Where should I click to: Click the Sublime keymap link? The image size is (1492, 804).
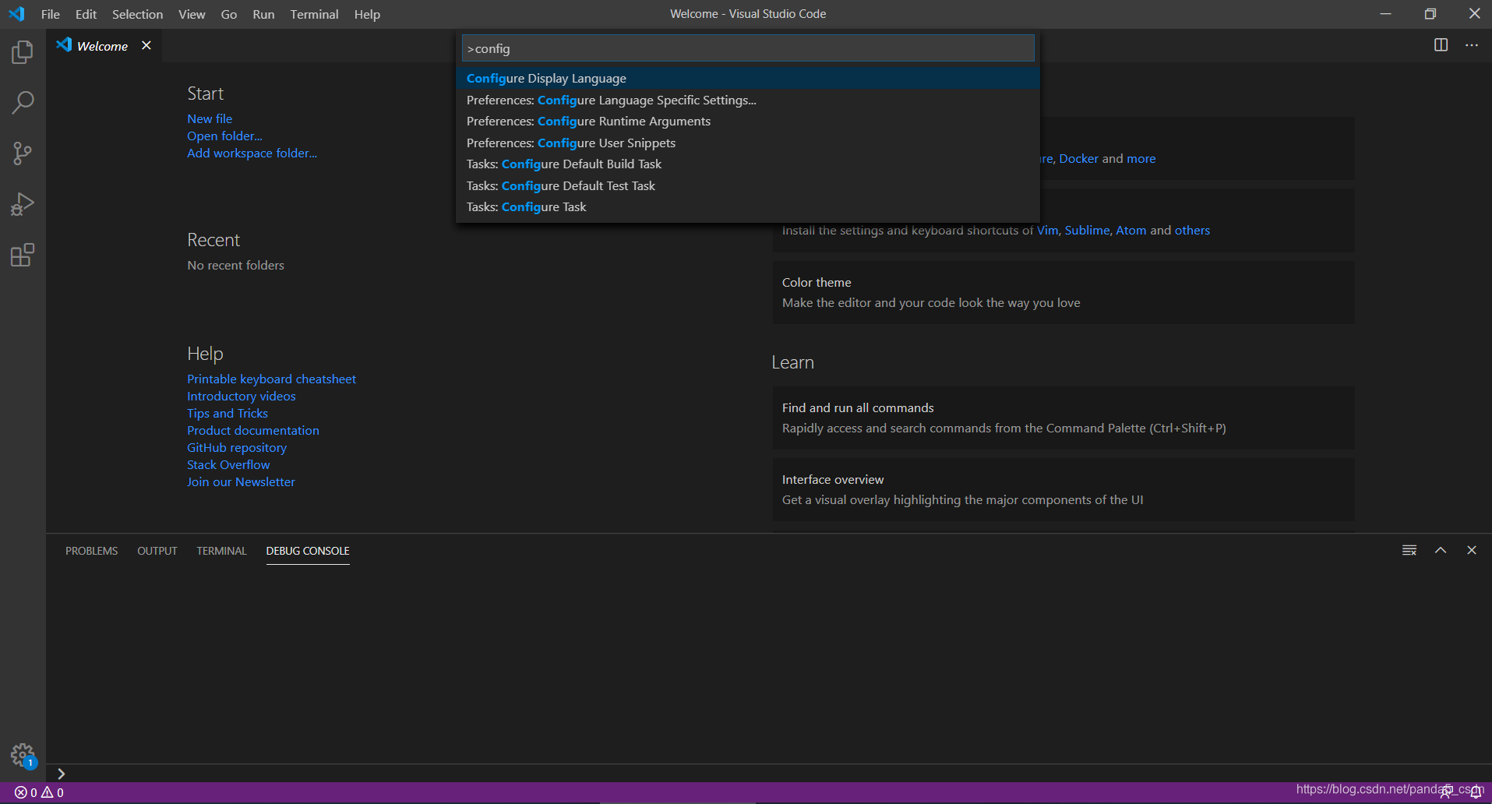tap(1087, 230)
